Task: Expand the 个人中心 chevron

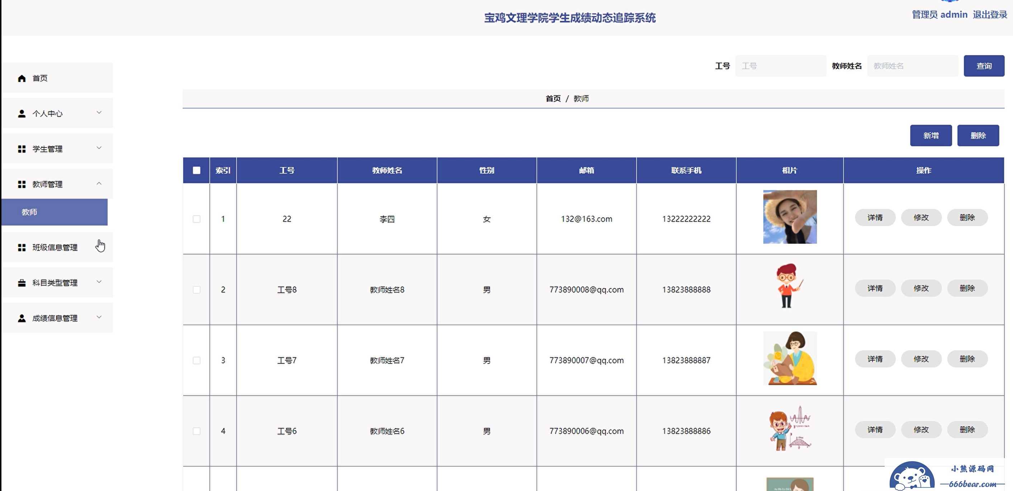Action: (x=99, y=113)
